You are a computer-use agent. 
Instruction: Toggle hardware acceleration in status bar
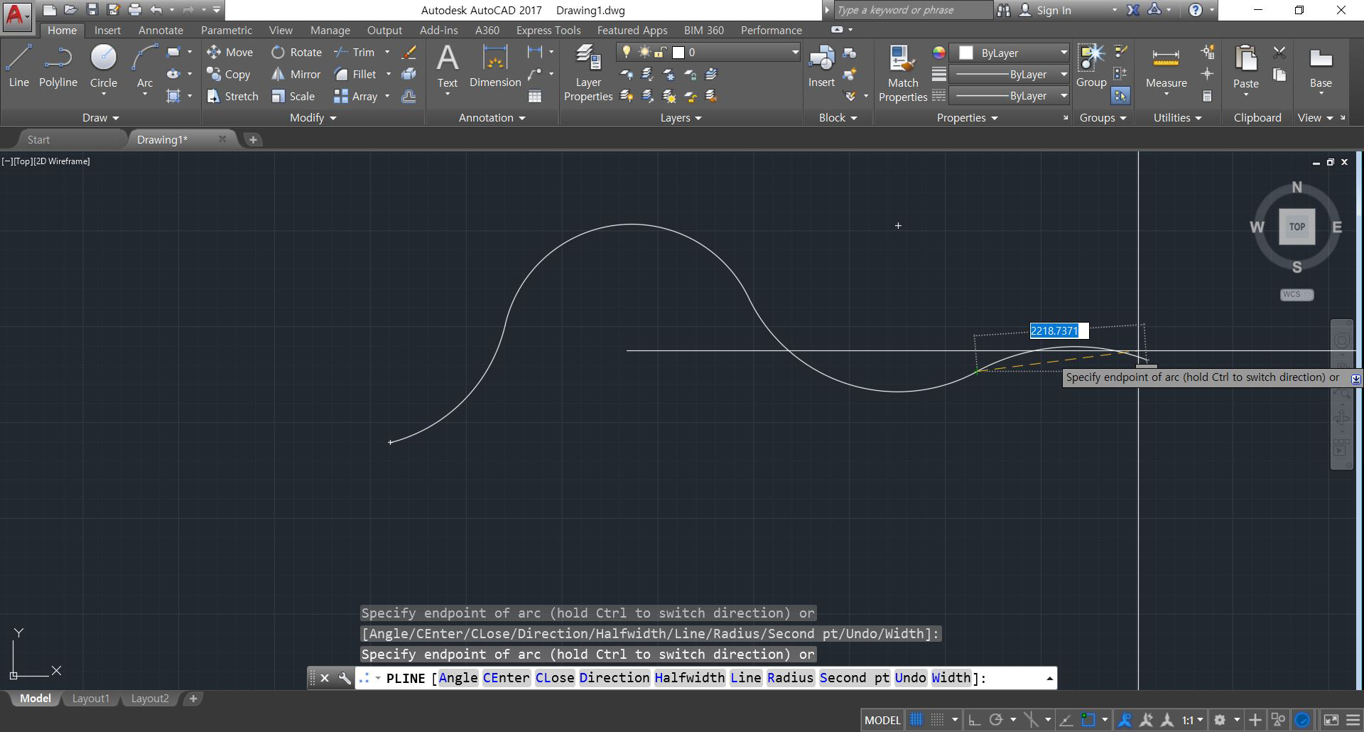pyautogui.click(x=1302, y=720)
